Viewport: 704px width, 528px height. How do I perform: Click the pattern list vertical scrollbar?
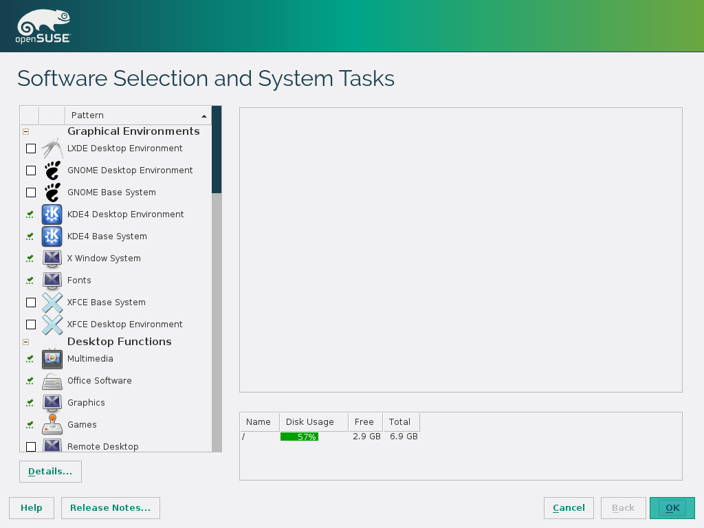coord(217,309)
